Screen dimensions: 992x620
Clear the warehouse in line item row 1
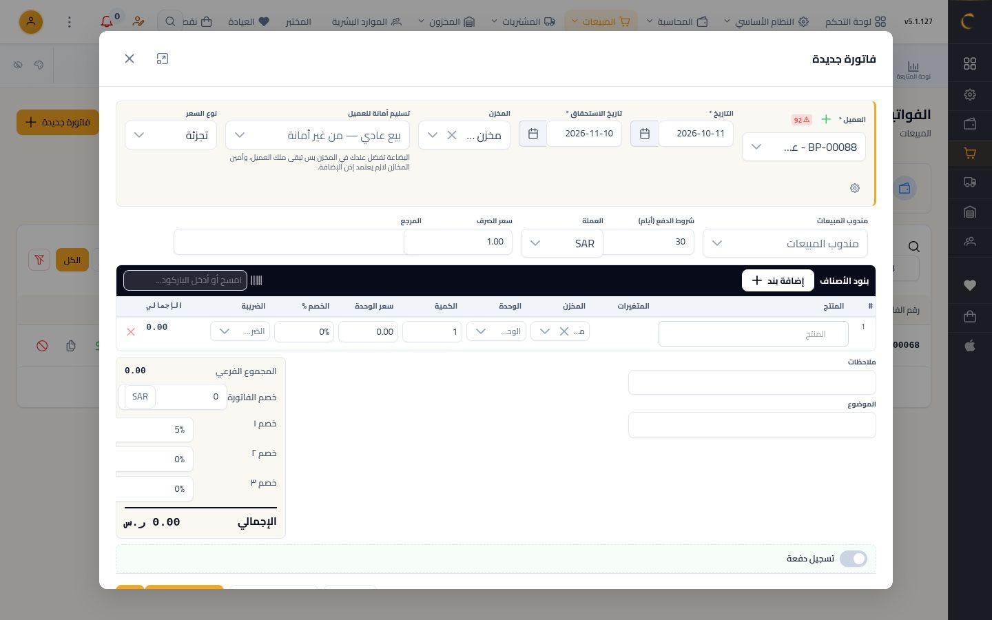pos(564,331)
